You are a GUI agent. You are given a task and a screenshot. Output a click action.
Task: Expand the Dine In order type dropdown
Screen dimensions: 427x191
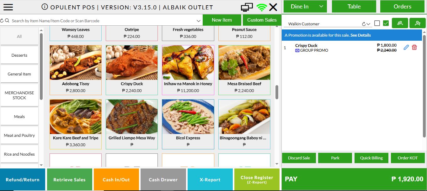click(x=321, y=7)
